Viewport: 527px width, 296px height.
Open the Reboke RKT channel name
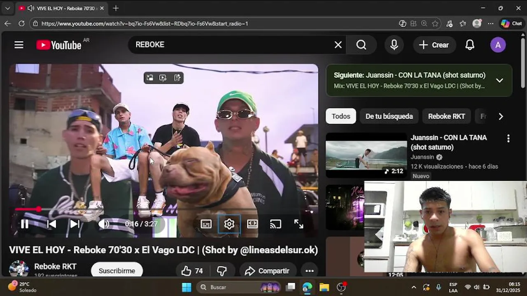[55, 266]
